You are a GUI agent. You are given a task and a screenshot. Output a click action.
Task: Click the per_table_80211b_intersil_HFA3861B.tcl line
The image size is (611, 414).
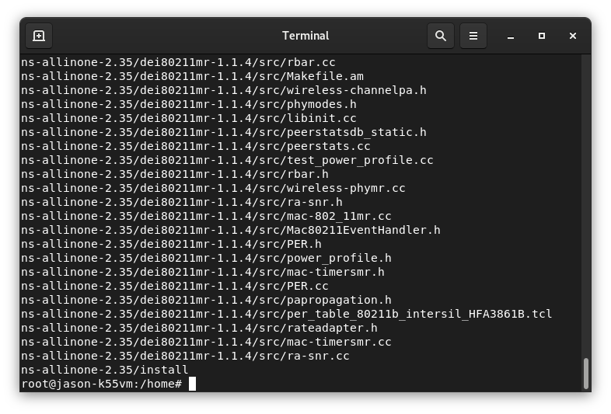(x=286, y=314)
